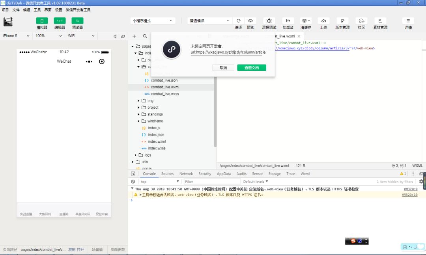Collapse the pages folder
The height and width of the screenshot is (255, 426).
(133, 47)
